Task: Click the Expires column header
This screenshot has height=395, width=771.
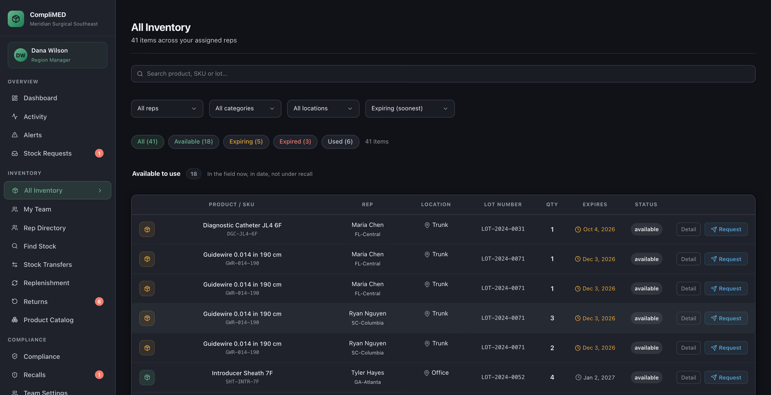Action: (x=595, y=205)
